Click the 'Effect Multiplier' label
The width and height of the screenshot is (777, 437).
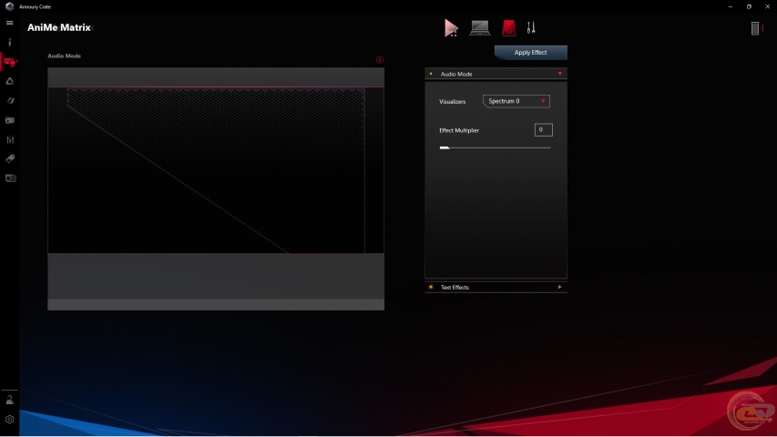pyautogui.click(x=459, y=130)
